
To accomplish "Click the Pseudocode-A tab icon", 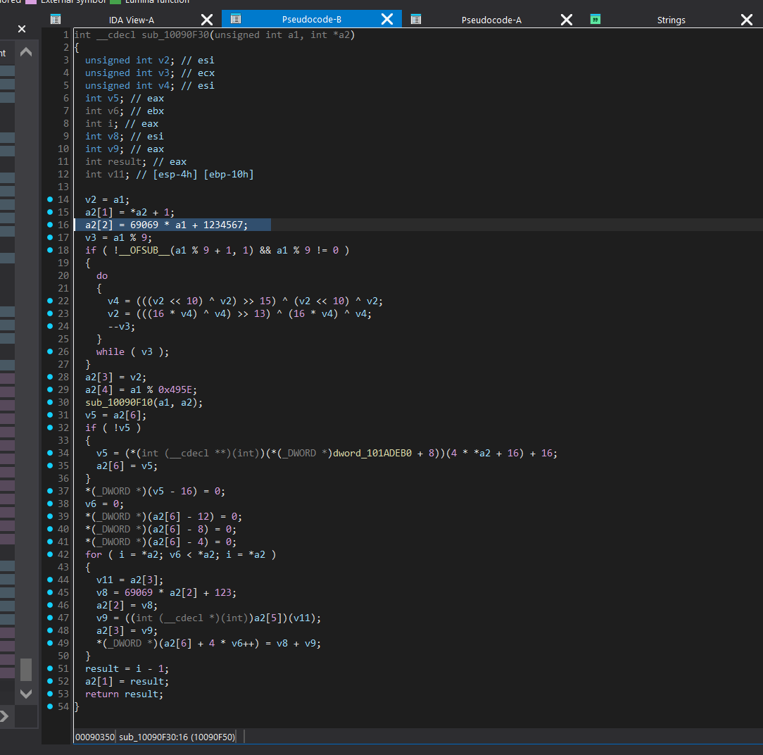I will (x=415, y=20).
